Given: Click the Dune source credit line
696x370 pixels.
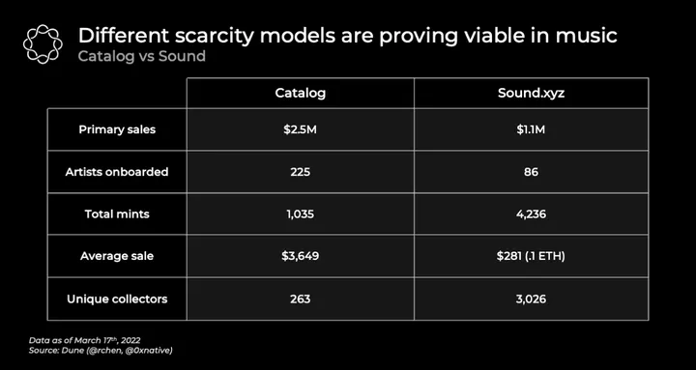Looking at the screenshot, I should [101, 351].
